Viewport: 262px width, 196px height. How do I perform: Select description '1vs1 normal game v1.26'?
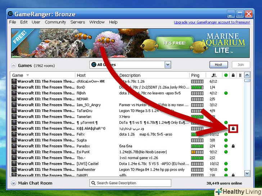pos(139,158)
